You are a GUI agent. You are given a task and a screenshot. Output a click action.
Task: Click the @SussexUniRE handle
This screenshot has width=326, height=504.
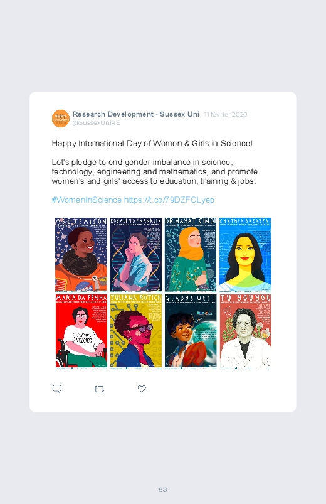coord(97,123)
